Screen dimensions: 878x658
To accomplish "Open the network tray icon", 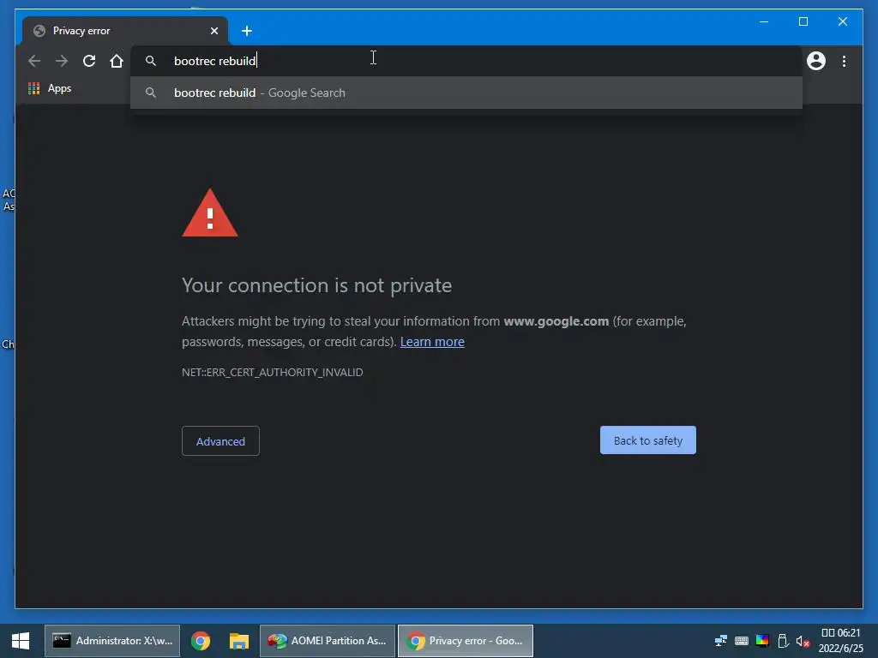I will pos(721,641).
